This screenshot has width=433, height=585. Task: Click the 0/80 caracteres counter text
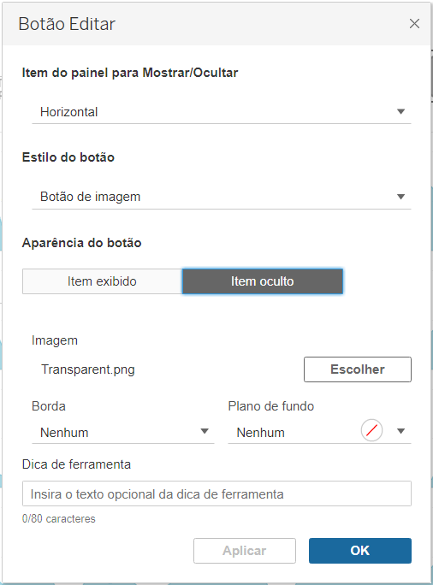tap(59, 518)
